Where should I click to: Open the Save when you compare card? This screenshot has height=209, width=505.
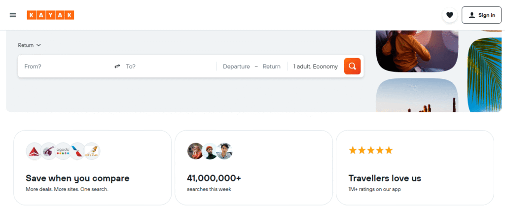point(92,168)
